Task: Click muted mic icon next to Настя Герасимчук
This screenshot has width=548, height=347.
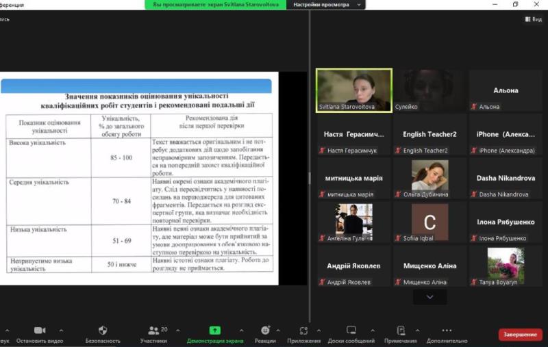Action: [322, 151]
